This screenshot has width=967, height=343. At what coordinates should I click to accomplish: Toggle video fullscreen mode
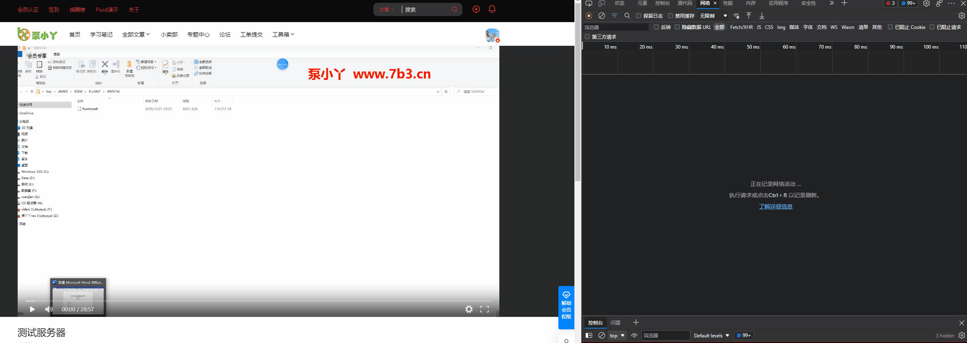click(x=485, y=309)
